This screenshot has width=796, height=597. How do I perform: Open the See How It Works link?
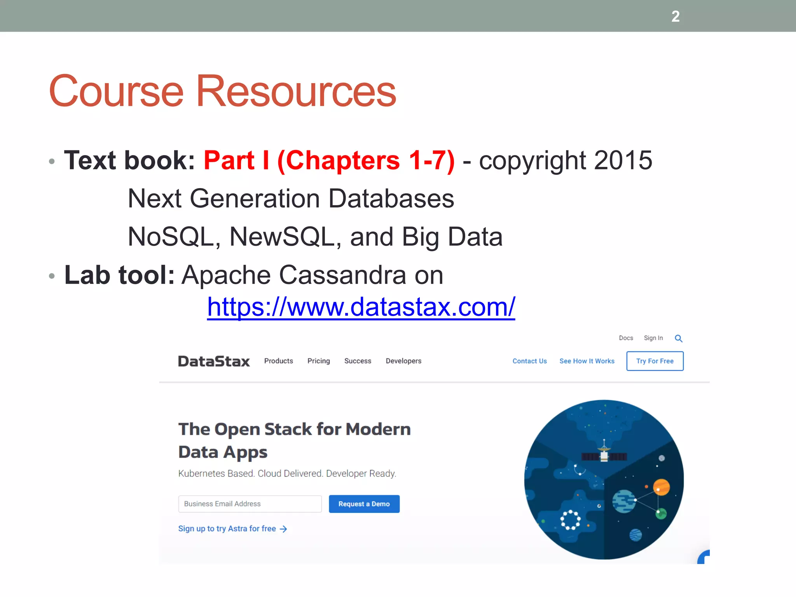(587, 361)
